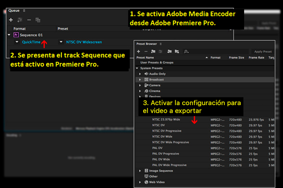
Task: Click the New Preset Group folder icon
Action: tap(153, 51)
